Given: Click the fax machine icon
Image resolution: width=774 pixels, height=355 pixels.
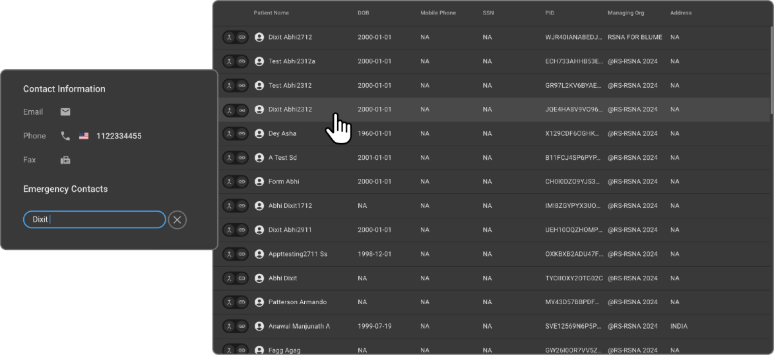Looking at the screenshot, I should coord(65,160).
